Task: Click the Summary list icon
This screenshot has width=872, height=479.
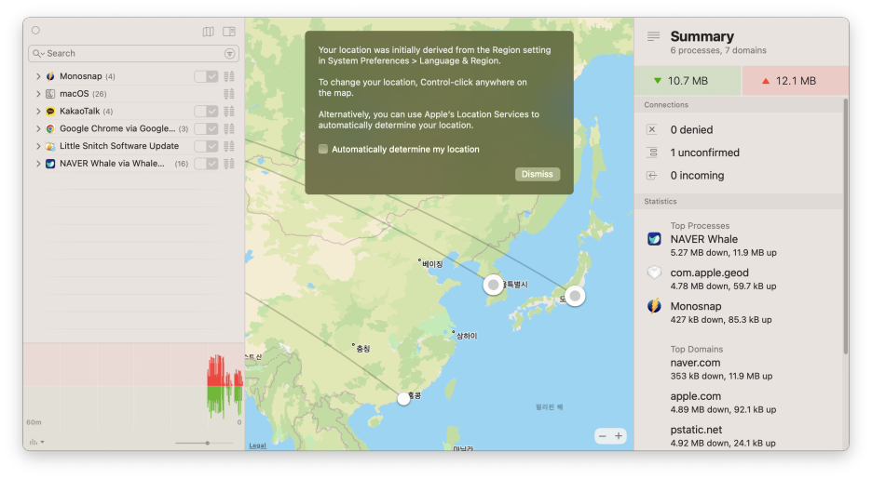Action: pyautogui.click(x=653, y=36)
